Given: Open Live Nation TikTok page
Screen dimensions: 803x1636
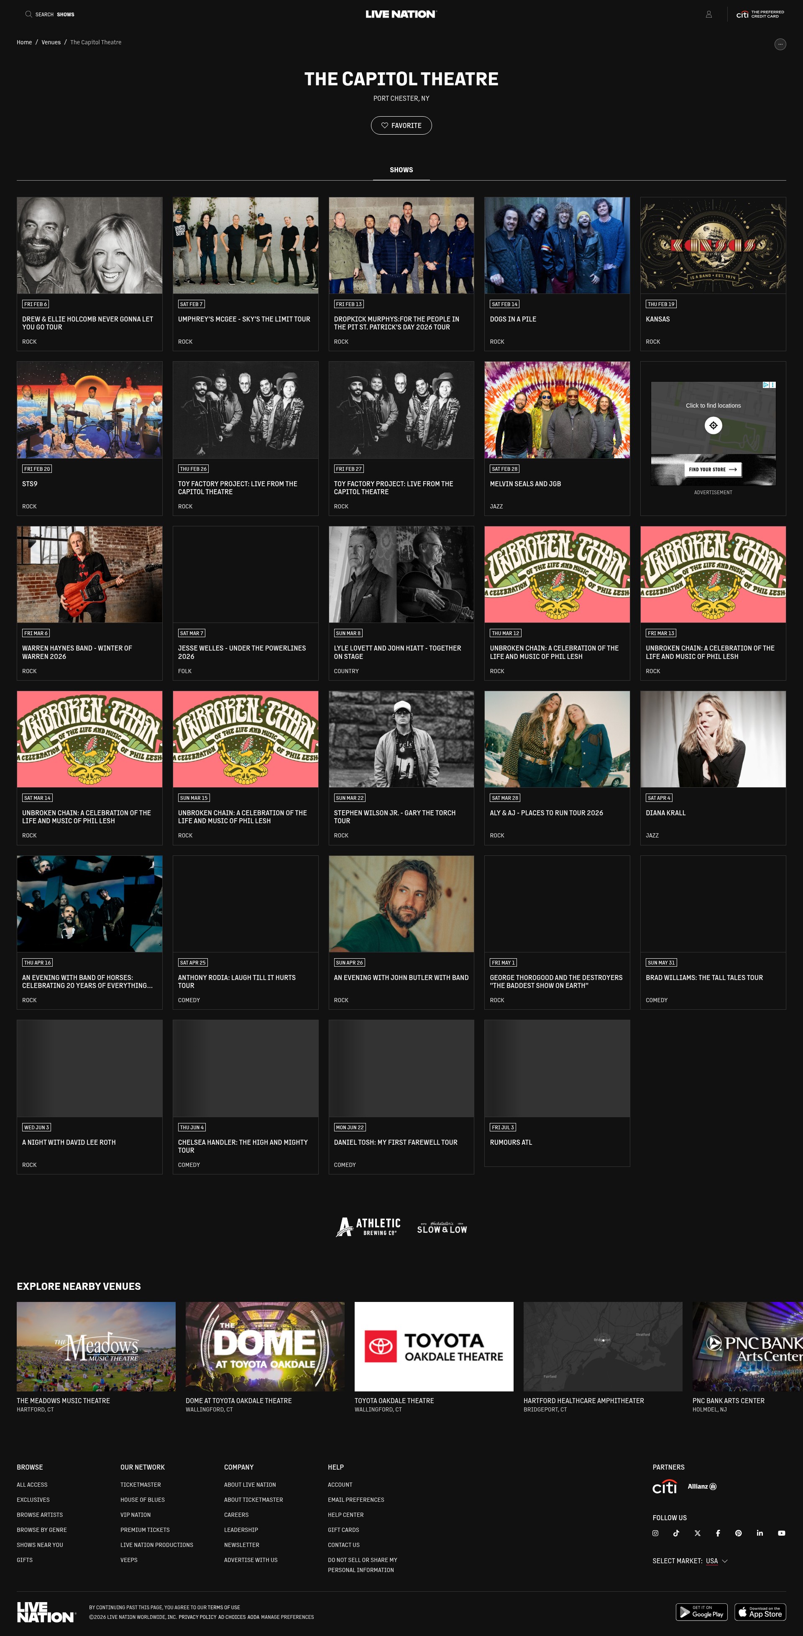Looking at the screenshot, I should pyautogui.click(x=676, y=1533).
